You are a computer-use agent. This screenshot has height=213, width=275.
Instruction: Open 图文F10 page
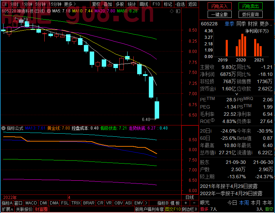point(173,209)
